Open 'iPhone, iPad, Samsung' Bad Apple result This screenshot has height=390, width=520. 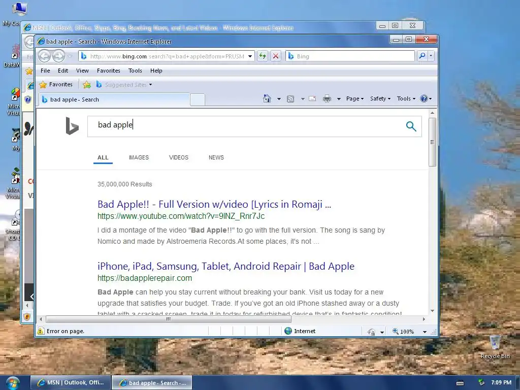(226, 266)
